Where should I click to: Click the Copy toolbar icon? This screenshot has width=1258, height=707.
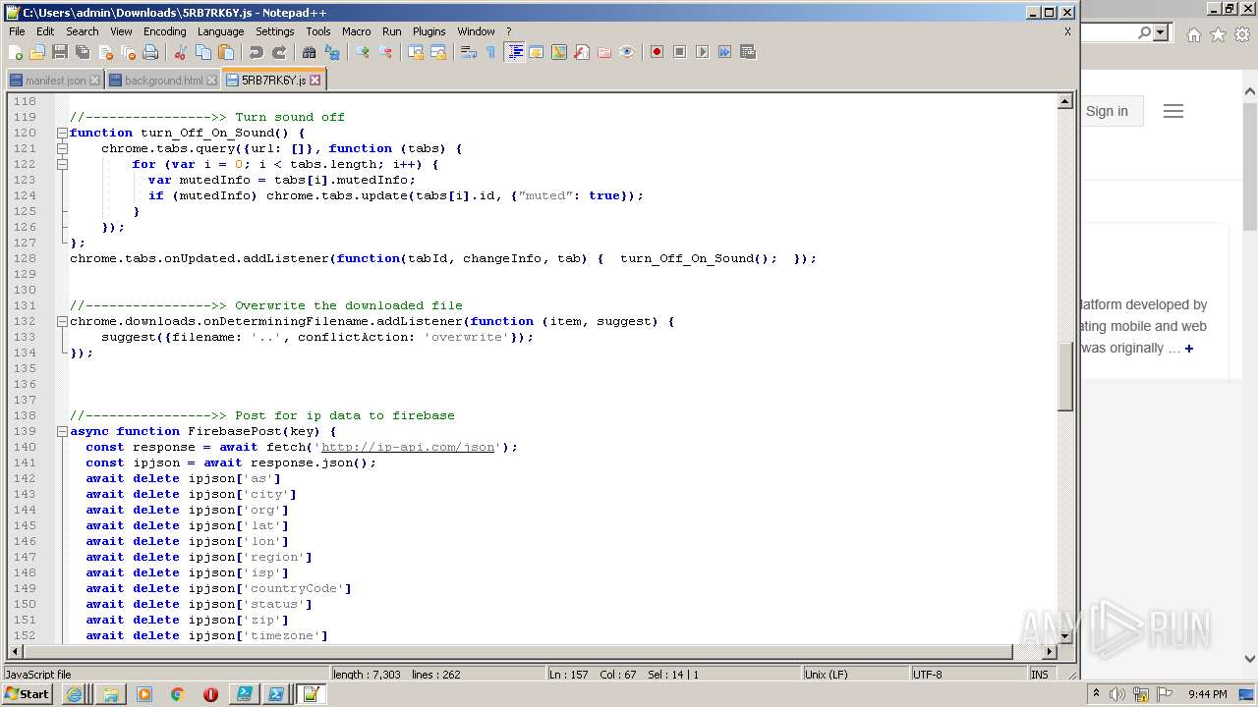pos(203,52)
